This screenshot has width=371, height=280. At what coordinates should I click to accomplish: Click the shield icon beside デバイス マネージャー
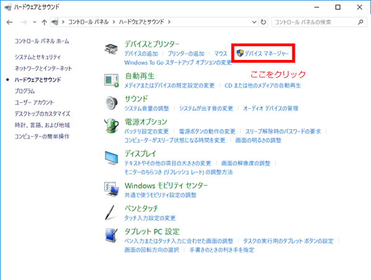pyautogui.click(x=240, y=53)
